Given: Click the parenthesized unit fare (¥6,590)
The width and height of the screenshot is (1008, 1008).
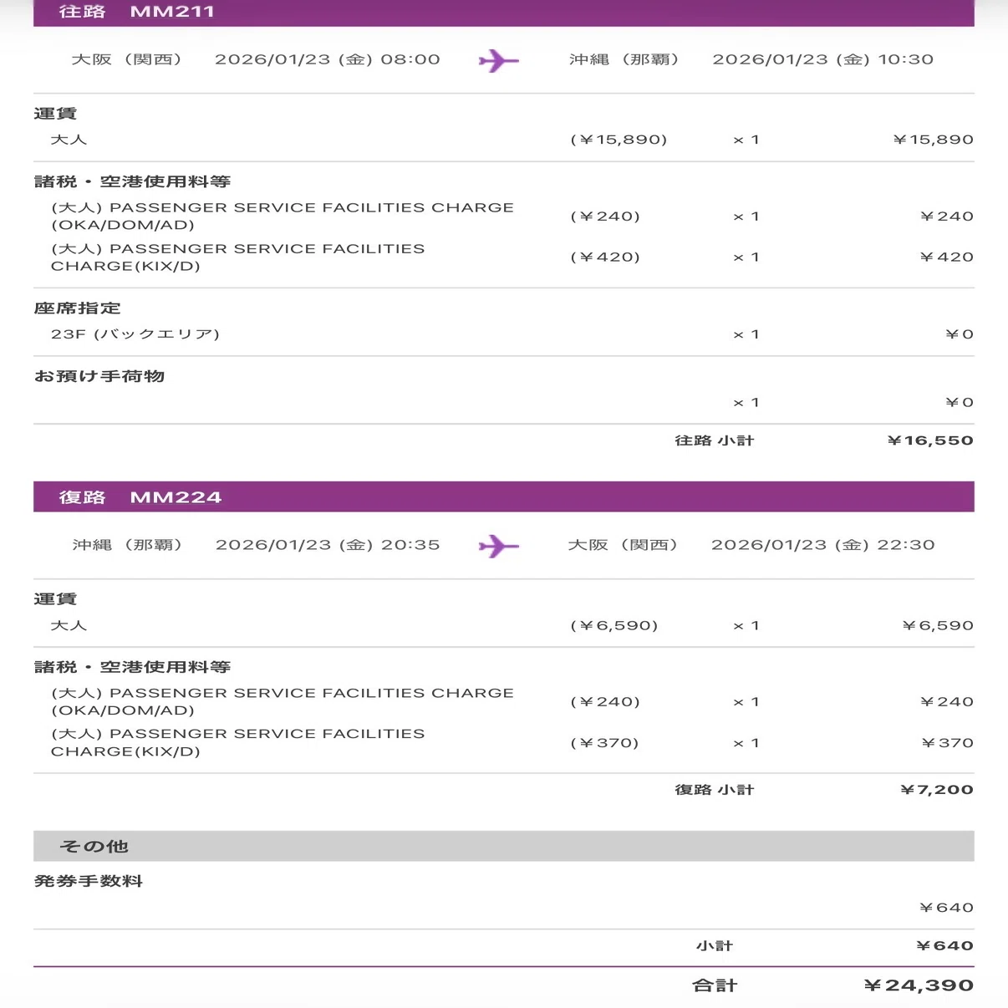Looking at the screenshot, I should 614,625.
